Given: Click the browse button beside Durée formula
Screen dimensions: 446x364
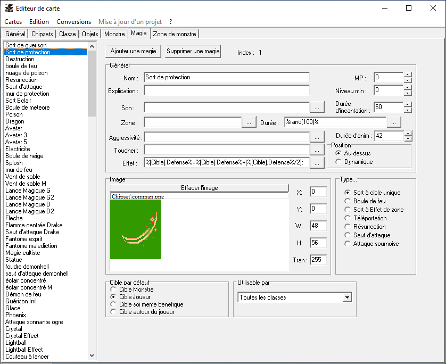Looking at the screenshot, I should [393, 122].
